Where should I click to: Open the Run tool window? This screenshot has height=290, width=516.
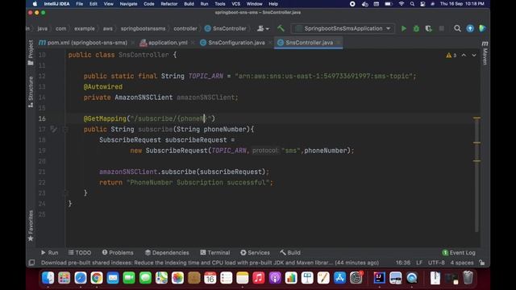[49, 252]
